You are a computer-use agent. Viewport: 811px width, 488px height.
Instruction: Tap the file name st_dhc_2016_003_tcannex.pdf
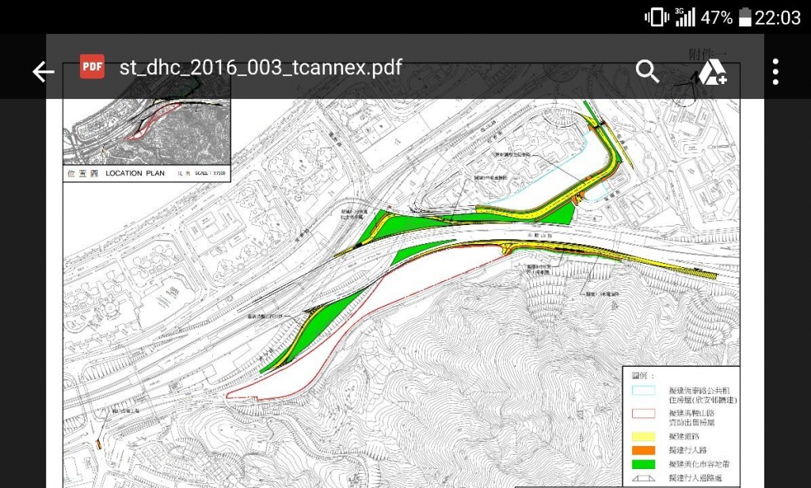tap(261, 67)
